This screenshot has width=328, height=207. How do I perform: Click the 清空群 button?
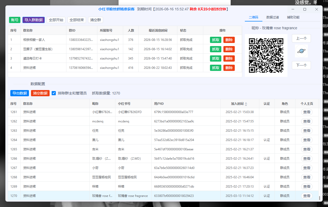[96, 20]
